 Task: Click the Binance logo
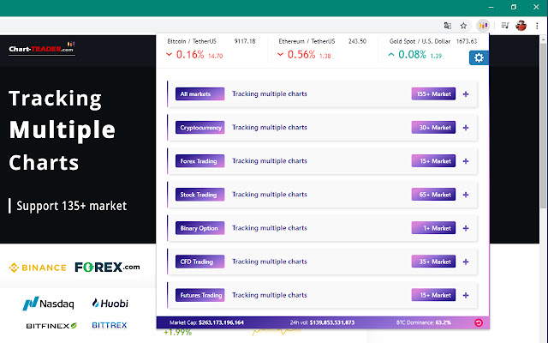pos(38,268)
